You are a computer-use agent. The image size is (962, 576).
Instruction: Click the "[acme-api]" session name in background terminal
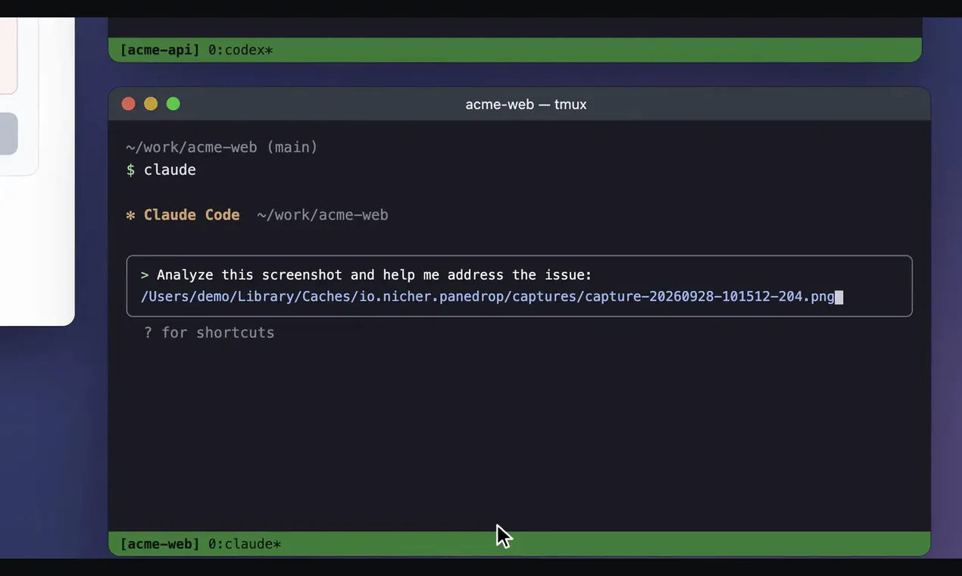point(160,50)
